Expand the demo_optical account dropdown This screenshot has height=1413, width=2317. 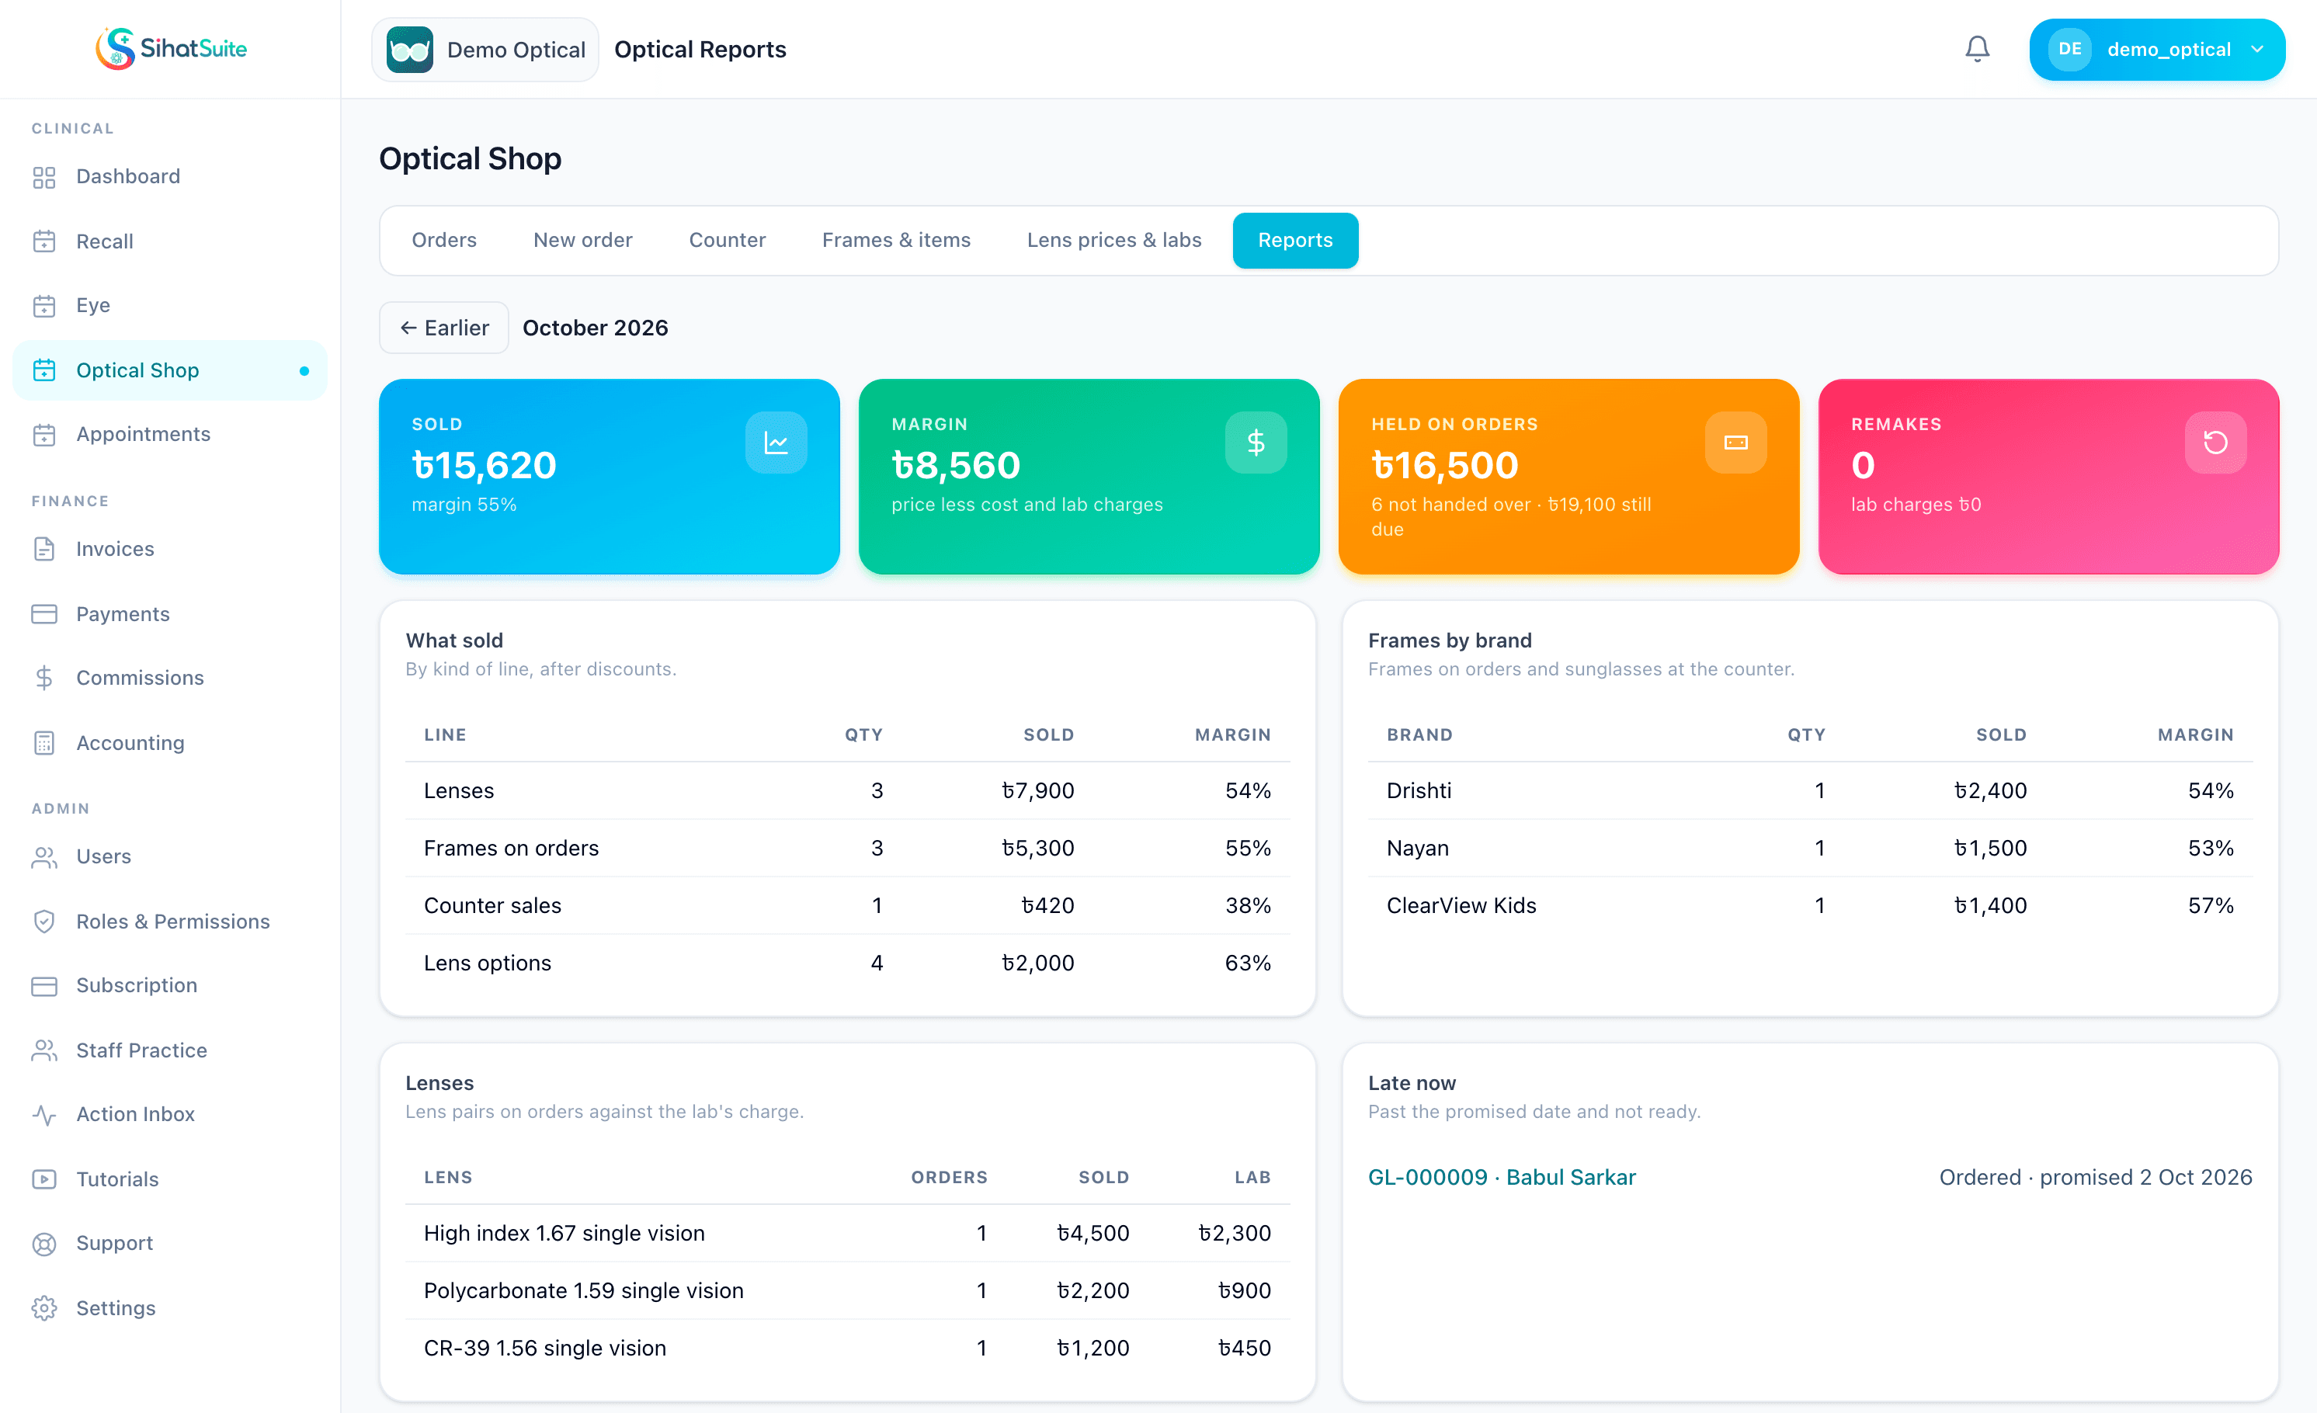pos(2156,50)
